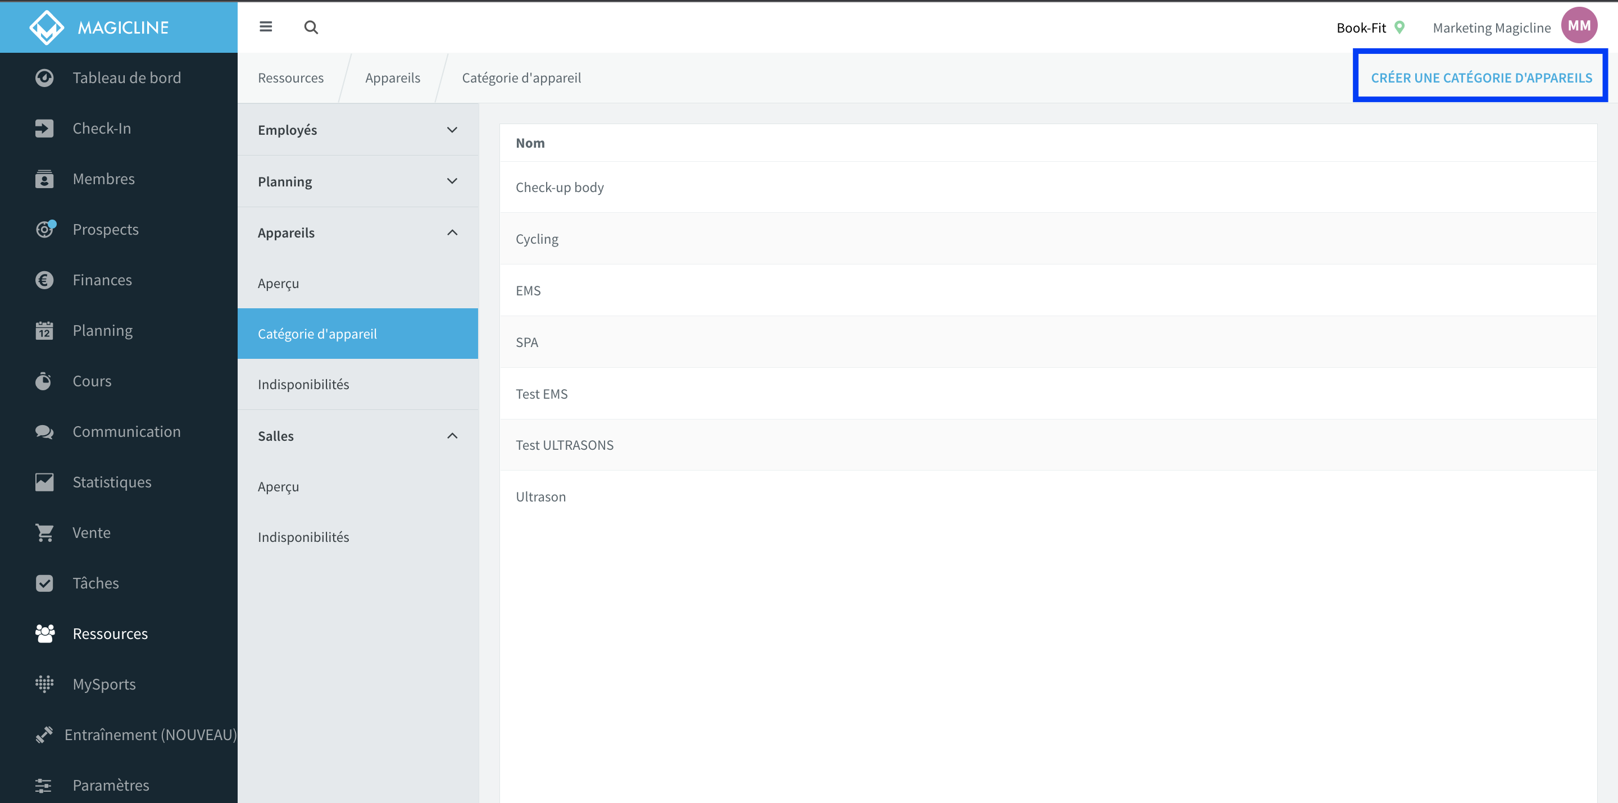The height and width of the screenshot is (803, 1618).
Task: Click the Vente shopping cart icon
Action: click(44, 533)
